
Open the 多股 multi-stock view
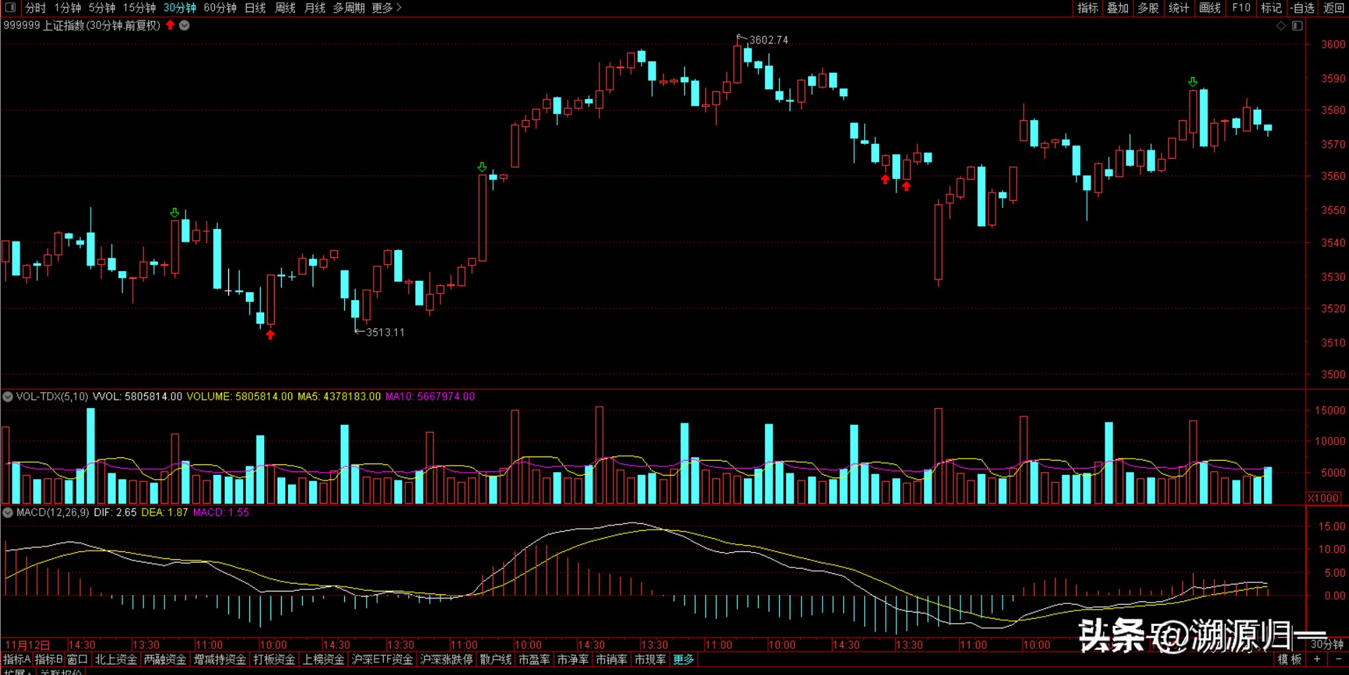coord(1148,8)
